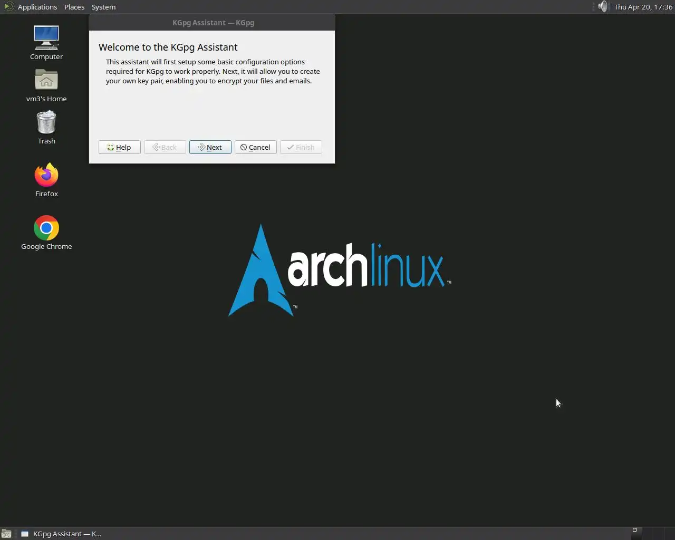Click the show desktop icon in the bottom panel
This screenshot has width=675, height=540.
coord(6,534)
